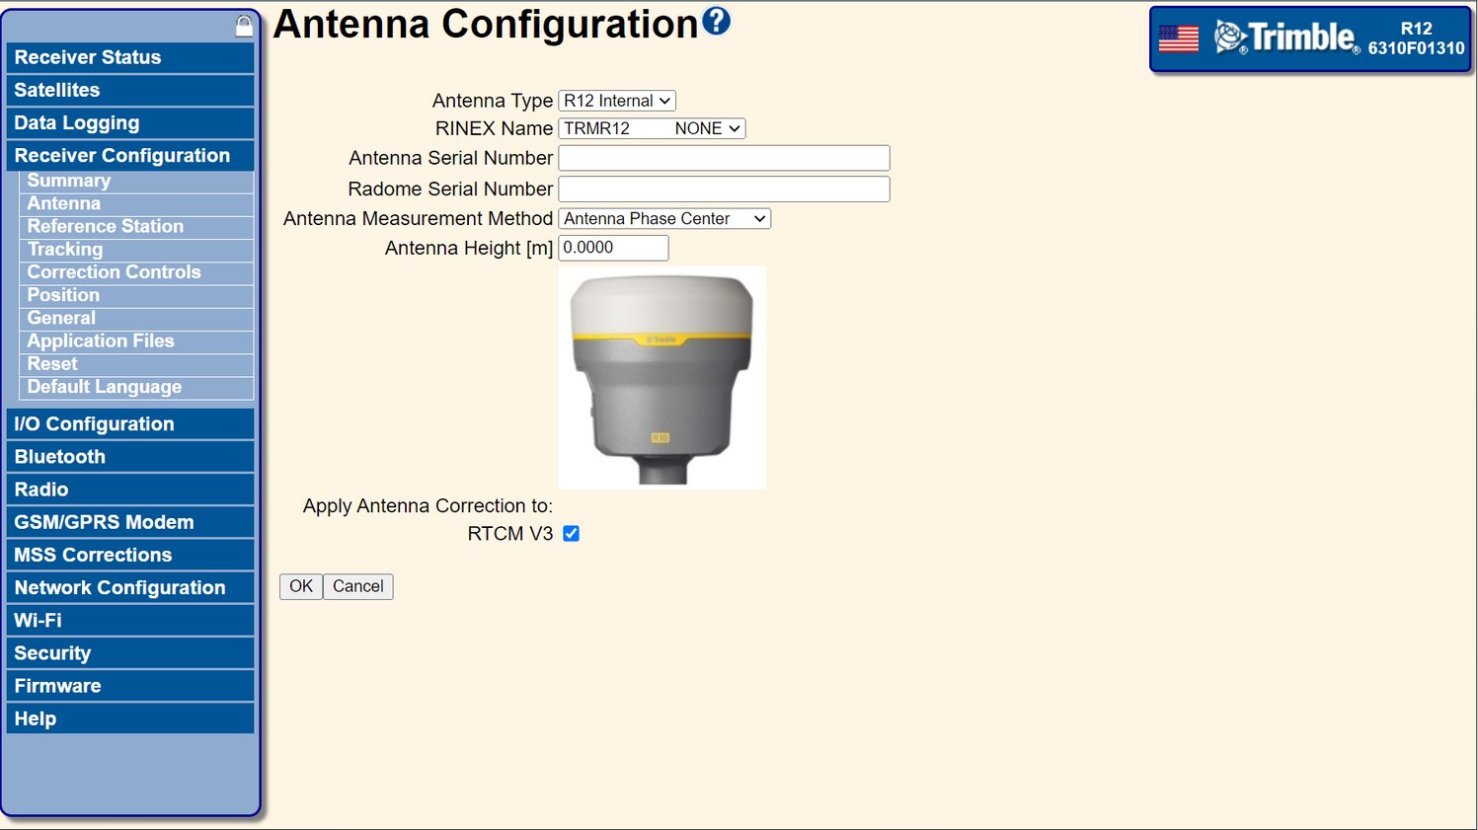This screenshot has height=830, width=1478.
Task: Click the American flag language icon
Action: tap(1178, 39)
